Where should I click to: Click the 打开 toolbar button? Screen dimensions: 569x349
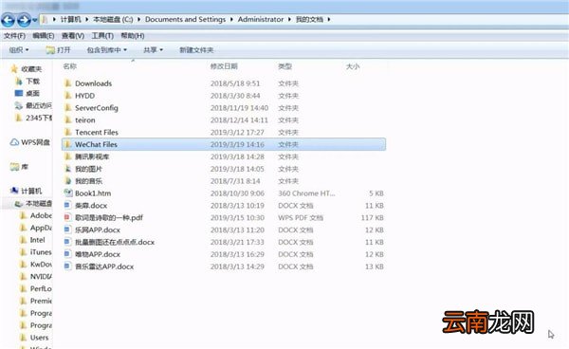tap(59, 50)
